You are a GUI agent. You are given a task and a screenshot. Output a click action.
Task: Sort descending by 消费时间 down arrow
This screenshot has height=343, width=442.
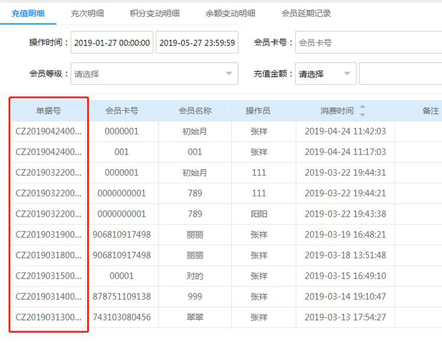[362, 115]
